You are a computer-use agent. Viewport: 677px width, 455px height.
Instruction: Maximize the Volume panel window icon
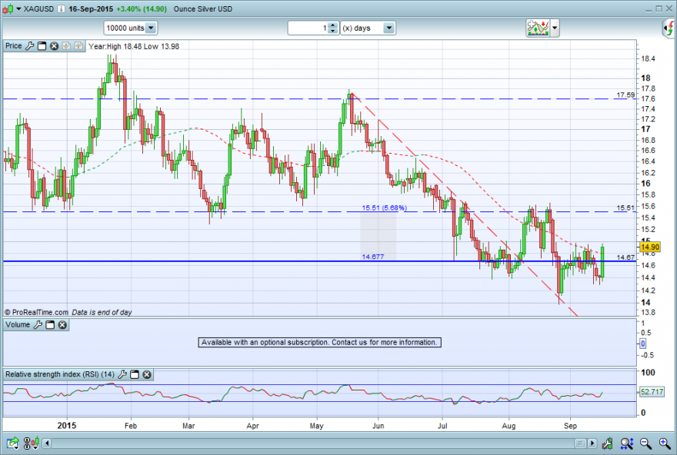(50, 325)
